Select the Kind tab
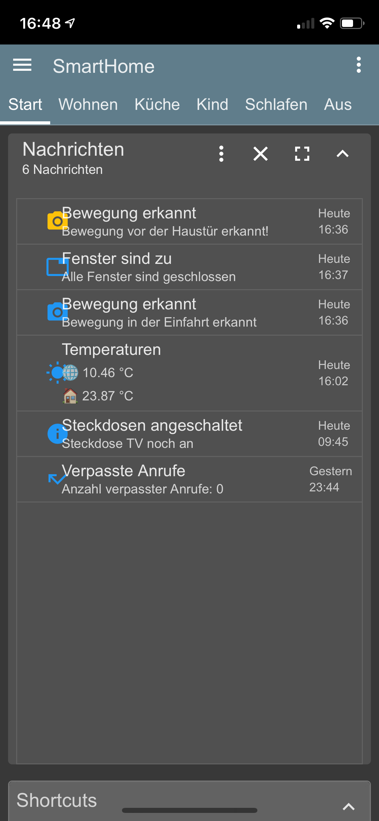The height and width of the screenshot is (821, 379). 212,104
